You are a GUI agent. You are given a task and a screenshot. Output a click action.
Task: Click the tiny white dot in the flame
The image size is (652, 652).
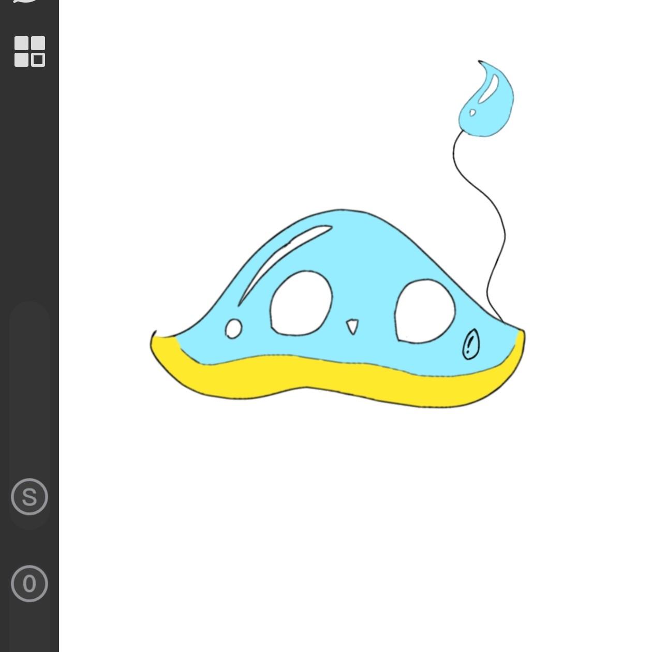click(472, 113)
